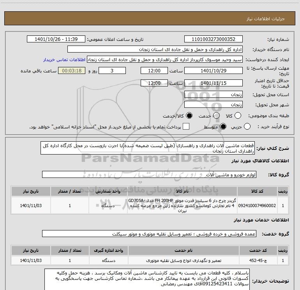Viewport: 300px width, 290px height.
Task: Click the گروه خدمت field عمده فروشی
Action: 149,234
